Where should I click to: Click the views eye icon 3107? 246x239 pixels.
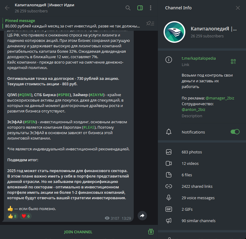[x=107, y=218]
